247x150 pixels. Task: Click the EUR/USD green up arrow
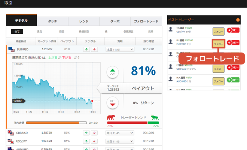[86, 49]
